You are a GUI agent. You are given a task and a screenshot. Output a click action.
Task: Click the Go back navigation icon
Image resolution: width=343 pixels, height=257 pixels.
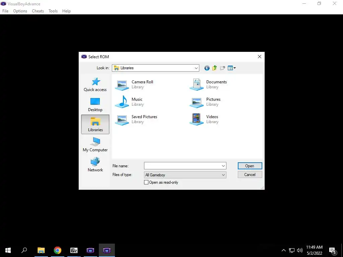click(207, 68)
